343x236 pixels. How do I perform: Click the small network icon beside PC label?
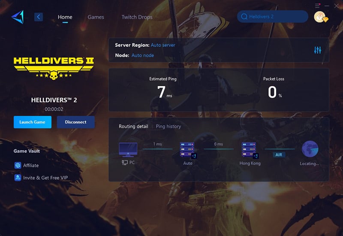coord(125,163)
